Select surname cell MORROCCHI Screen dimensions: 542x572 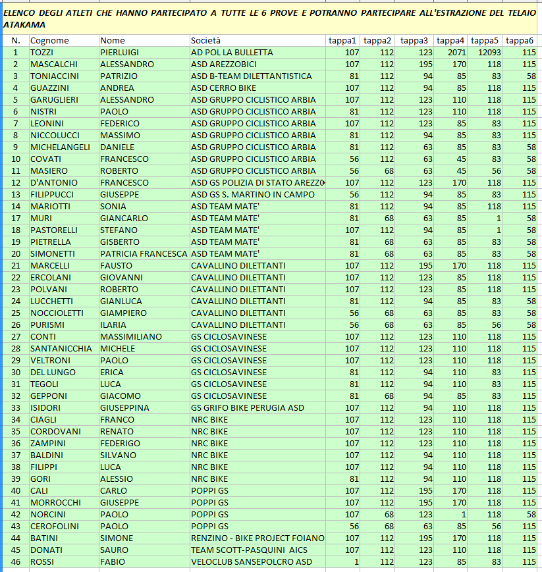tap(64, 503)
